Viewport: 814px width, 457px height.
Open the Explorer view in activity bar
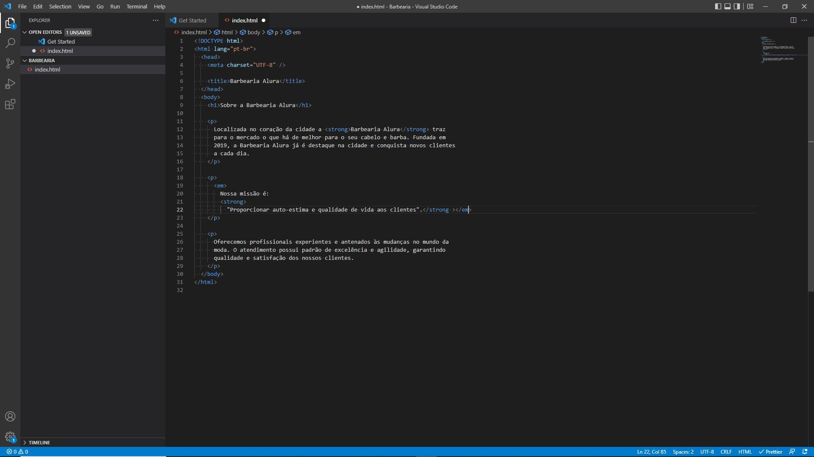10,23
